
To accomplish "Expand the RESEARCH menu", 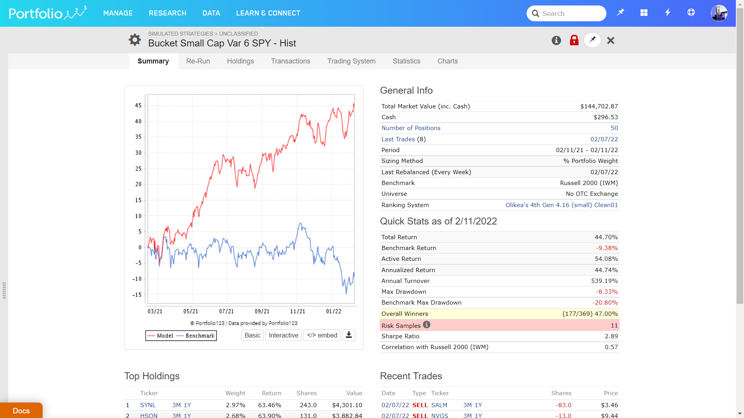I will point(167,13).
